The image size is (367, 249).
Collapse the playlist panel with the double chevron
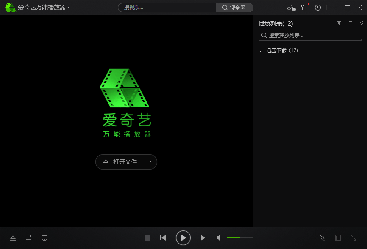(x=360, y=23)
